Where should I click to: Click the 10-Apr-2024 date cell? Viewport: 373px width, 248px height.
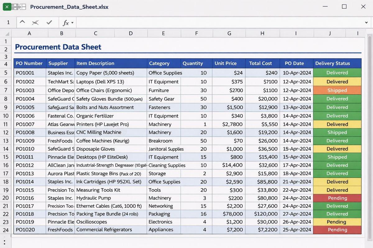[297, 73]
